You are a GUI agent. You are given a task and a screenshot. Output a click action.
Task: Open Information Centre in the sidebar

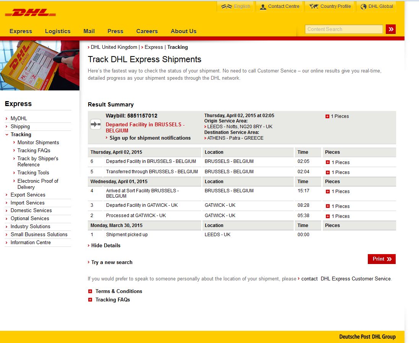point(31,242)
